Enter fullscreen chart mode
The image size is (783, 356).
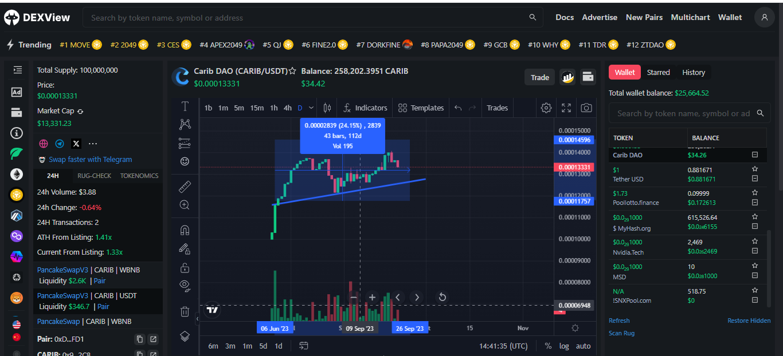[566, 108]
